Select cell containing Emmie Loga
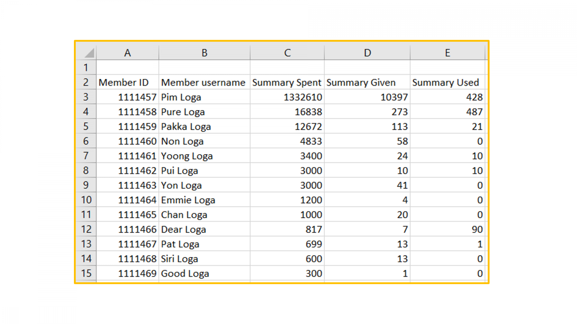The image size is (577, 324). point(204,200)
